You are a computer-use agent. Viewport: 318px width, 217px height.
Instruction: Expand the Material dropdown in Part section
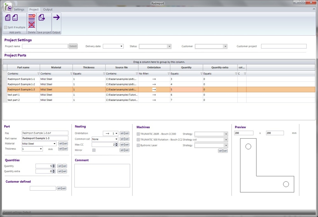(54, 144)
